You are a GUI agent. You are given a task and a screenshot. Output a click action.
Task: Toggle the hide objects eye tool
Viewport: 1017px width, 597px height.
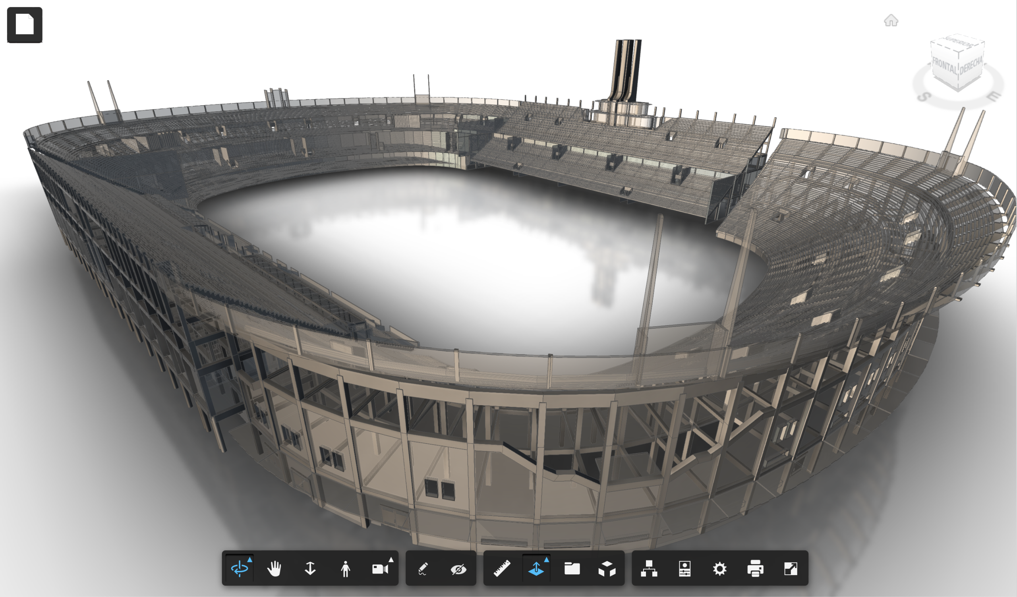point(458,569)
